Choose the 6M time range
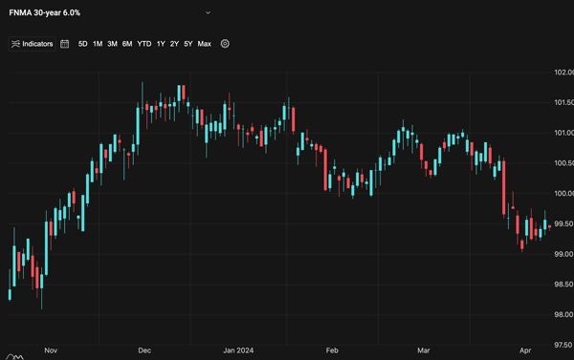The image size is (574, 360). 127,44
